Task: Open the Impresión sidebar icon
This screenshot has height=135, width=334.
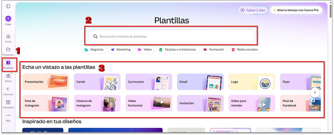Action: pos(8,102)
